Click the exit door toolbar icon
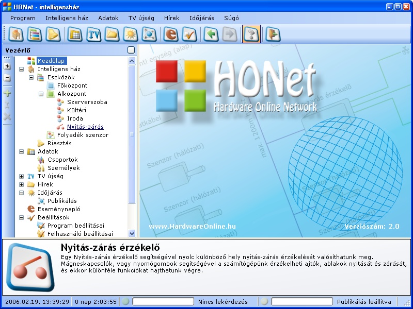Viewport: 413px width, 309px height. click(x=273, y=34)
